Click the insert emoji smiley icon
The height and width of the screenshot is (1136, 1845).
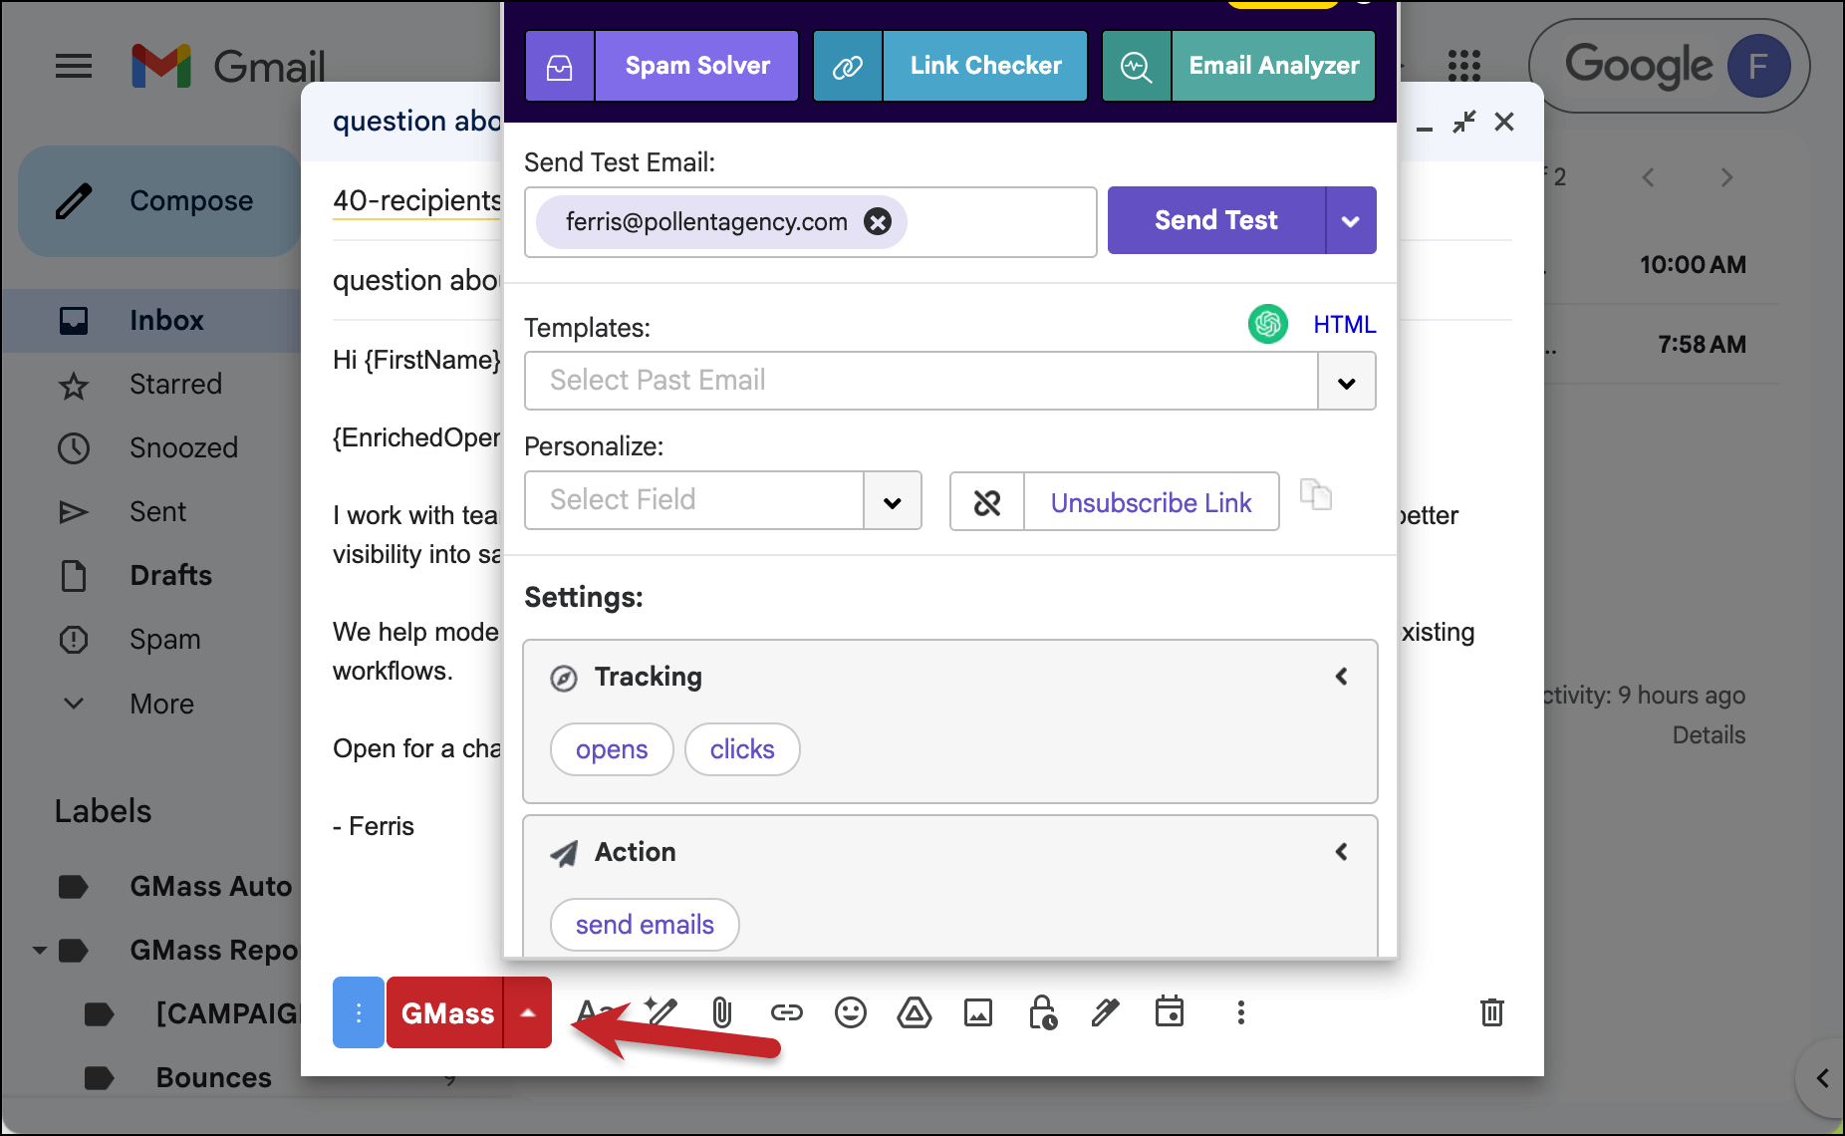pos(850,1013)
